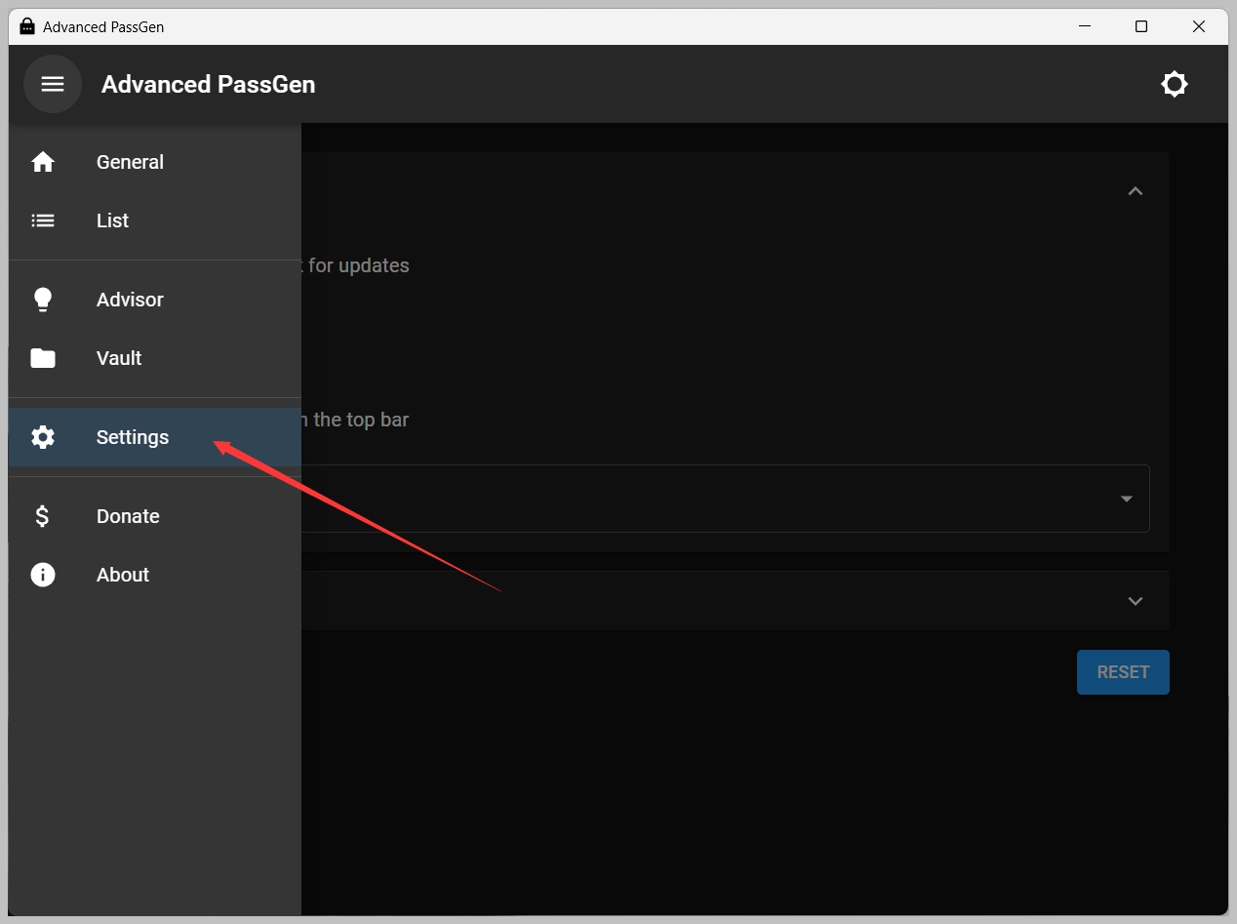The image size is (1237, 924).
Task: Click the gear icon for Settings
Action: pyautogui.click(x=43, y=437)
